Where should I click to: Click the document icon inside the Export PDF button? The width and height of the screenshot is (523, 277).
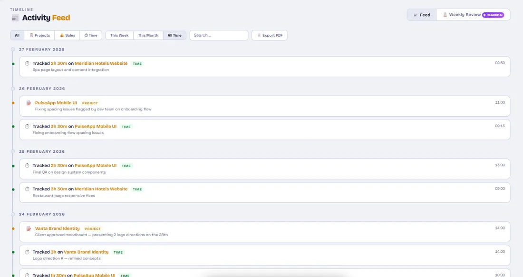(x=258, y=35)
